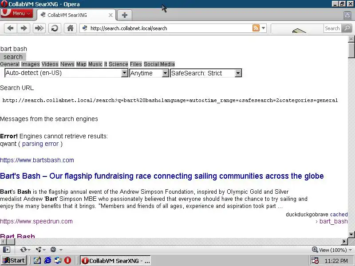Viewport: 355px width, 266px height.
Task: Reload the page with the Reload button
Action: pos(55,28)
